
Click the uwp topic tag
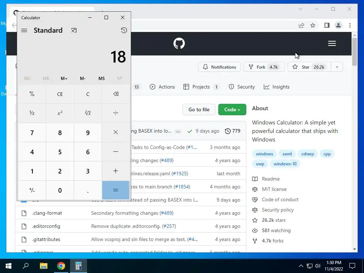260,164
